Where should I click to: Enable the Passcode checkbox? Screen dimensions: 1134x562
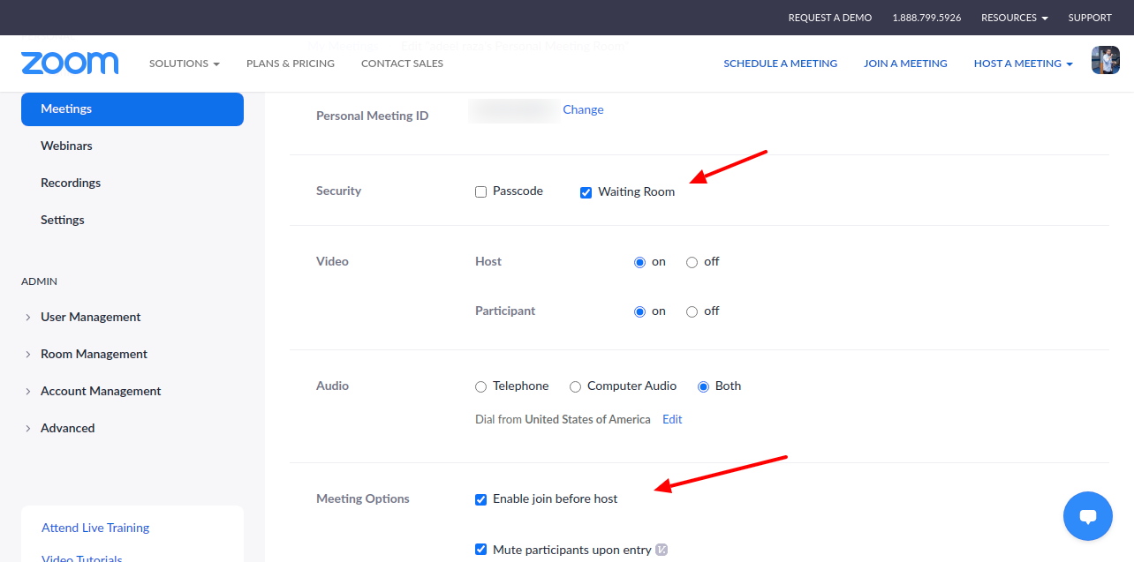(480, 191)
